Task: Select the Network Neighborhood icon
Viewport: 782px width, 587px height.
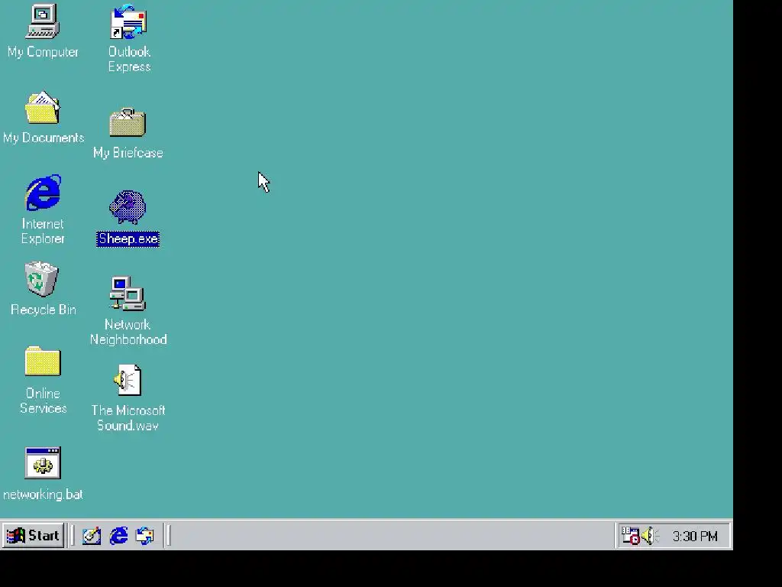Action: coord(128,293)
